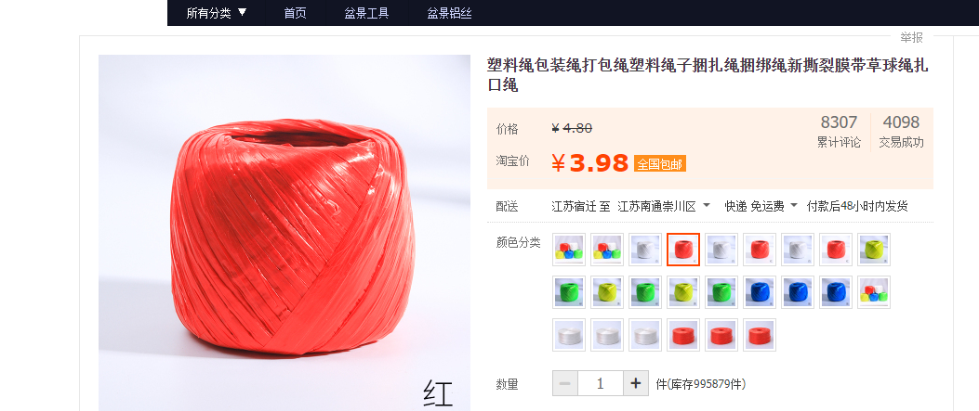View the 4098 交易成功 transaction count
Screen dimensions: 979x411
click(x=901, y=132)
